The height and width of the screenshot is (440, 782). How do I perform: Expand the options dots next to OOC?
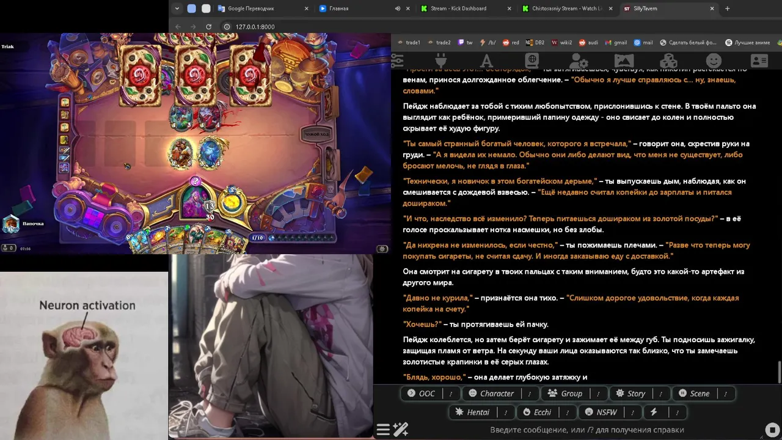[451, 394]
